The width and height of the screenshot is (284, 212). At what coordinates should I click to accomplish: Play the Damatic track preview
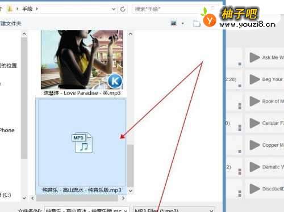pos(254,167)
